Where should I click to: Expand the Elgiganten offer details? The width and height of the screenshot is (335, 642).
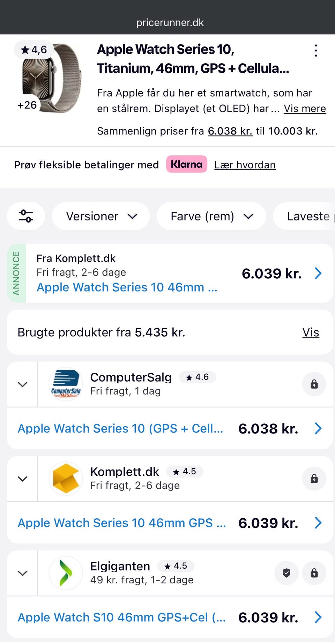pyautogui.click(x=22, y=573)
